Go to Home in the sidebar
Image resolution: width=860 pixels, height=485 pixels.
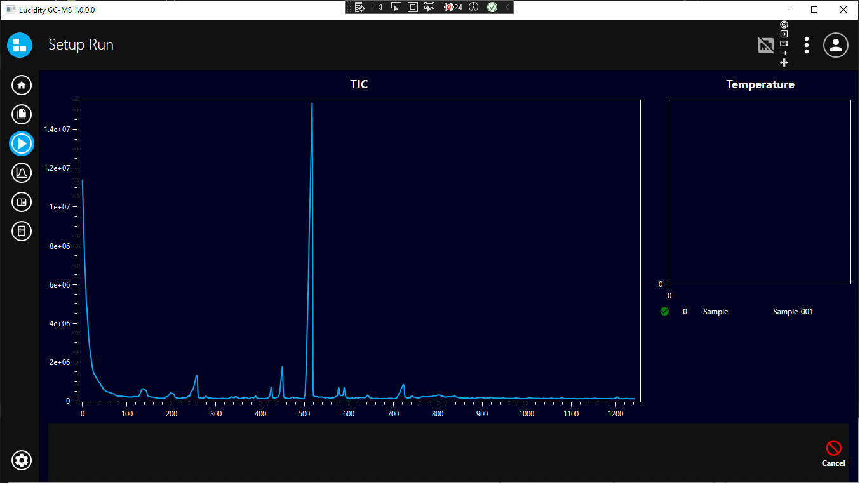pos(22,85)
